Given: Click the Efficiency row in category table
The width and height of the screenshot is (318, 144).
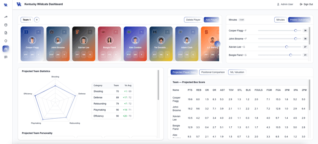Looking at the screenshot, I should pos(113,116).
